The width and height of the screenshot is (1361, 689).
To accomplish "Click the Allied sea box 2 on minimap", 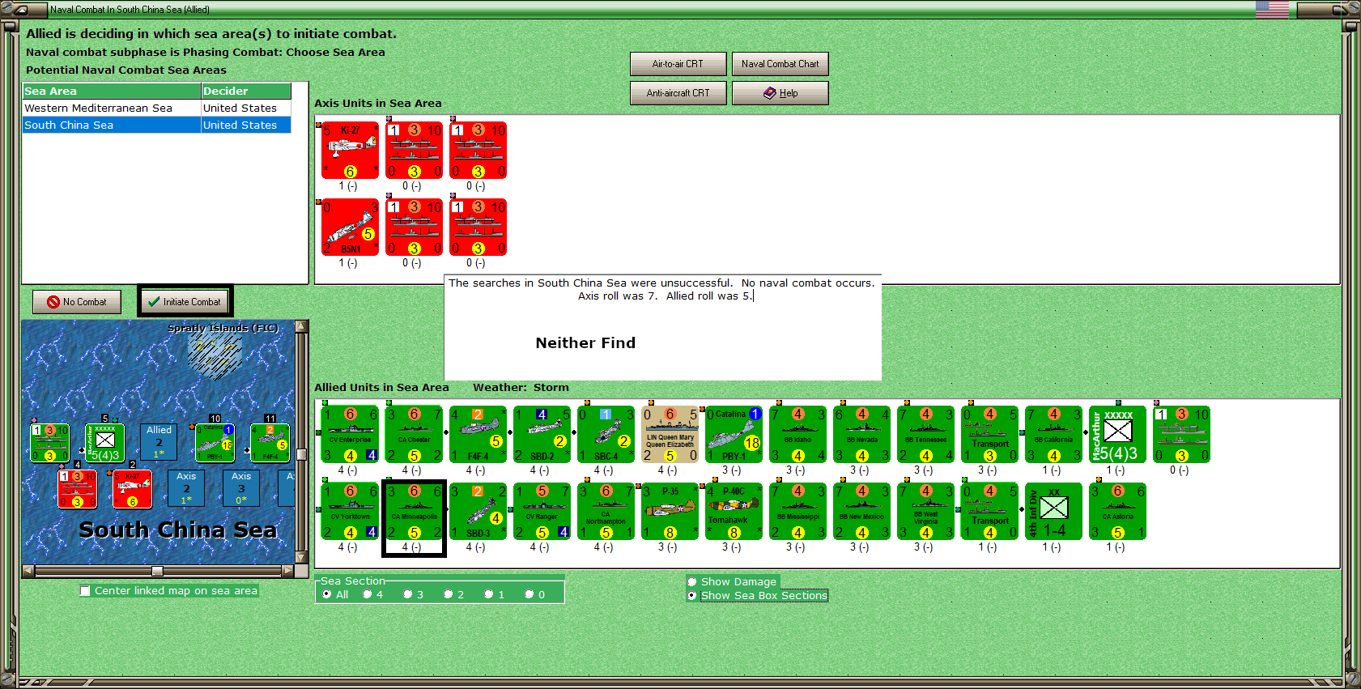I will point(159,442).
